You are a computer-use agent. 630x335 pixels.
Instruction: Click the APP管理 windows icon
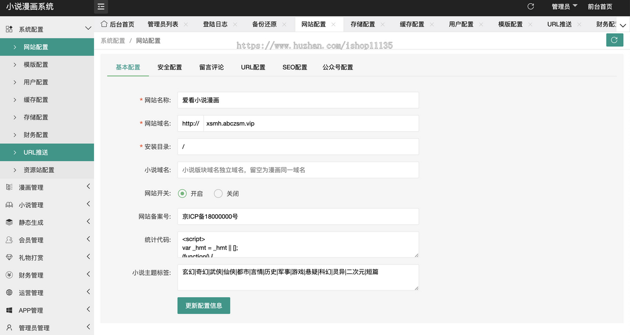tap(9, 310)
